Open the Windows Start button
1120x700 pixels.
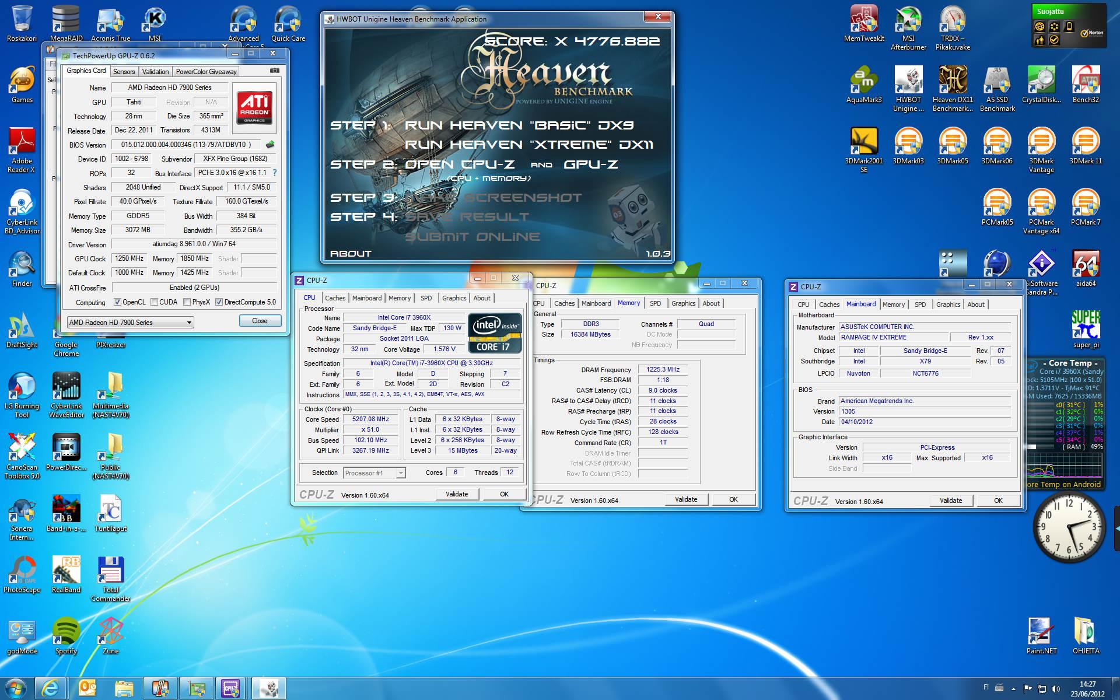[15, 688]
